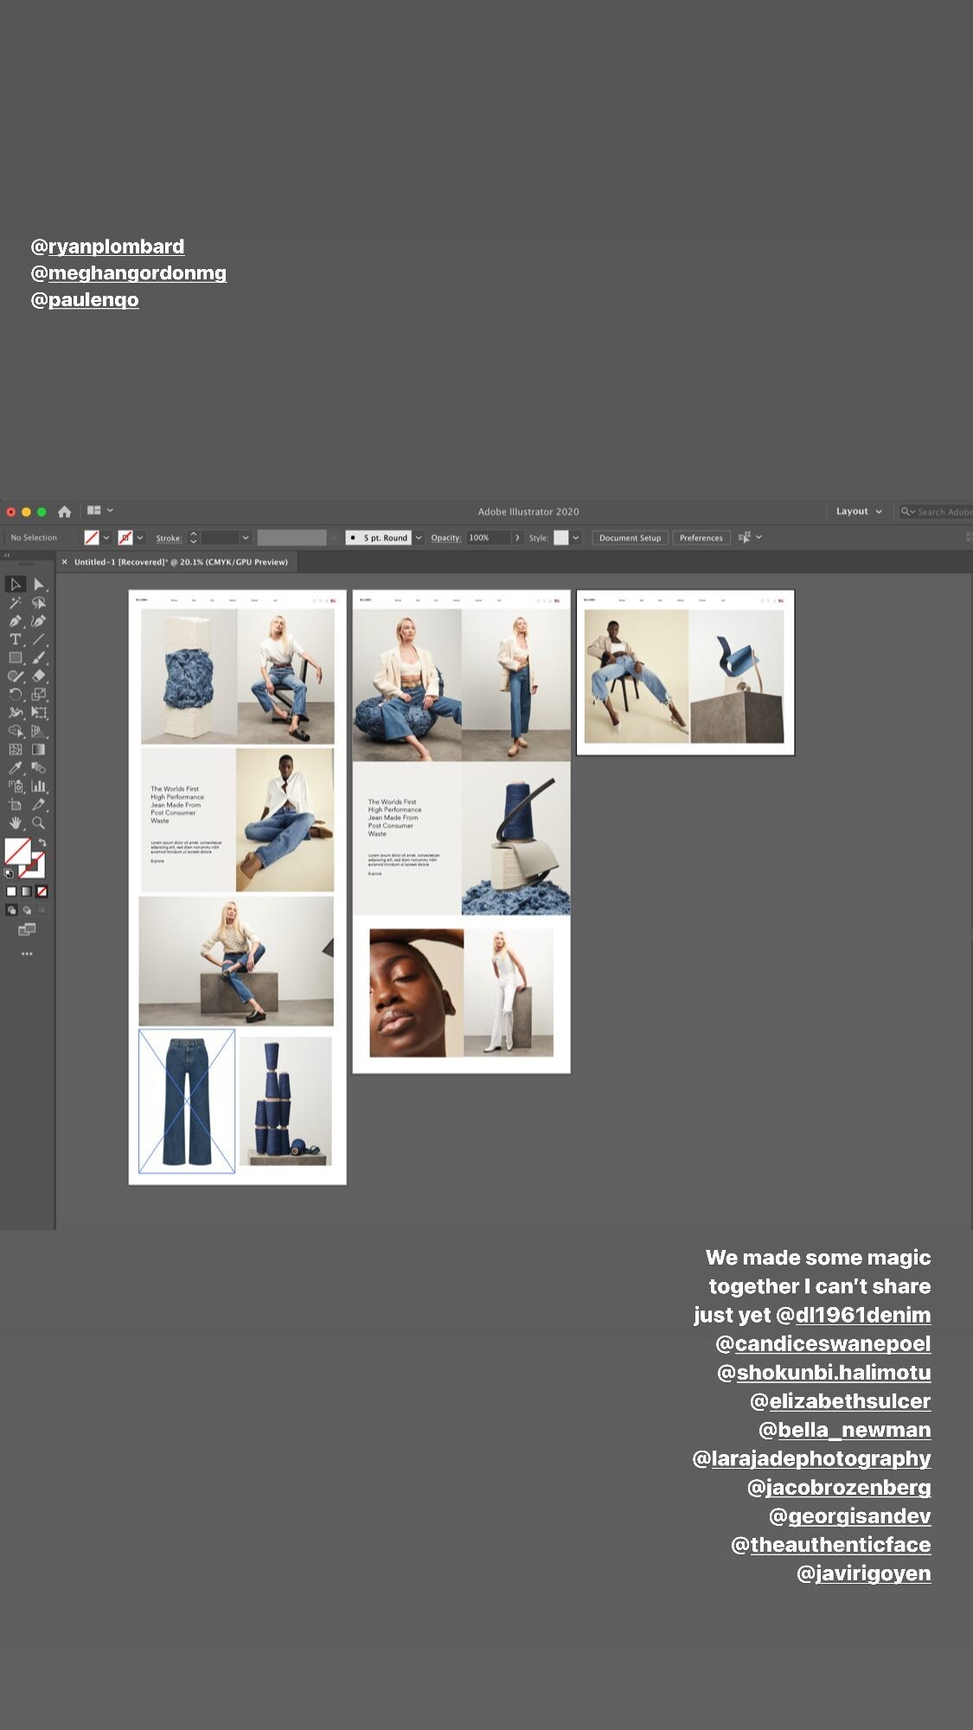Pick the Eyedropper tool

tap(15, 768)
